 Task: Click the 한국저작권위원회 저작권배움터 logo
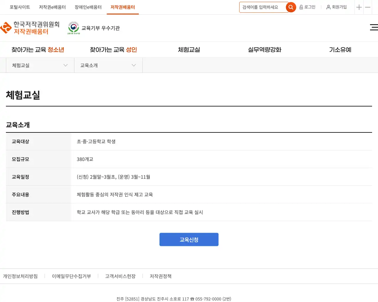[30, 28]
